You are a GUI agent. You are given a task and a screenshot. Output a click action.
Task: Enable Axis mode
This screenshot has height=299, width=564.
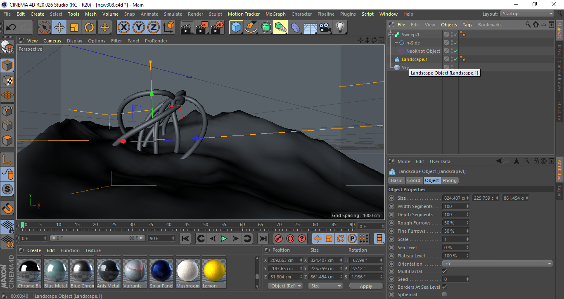coord(7,159)
